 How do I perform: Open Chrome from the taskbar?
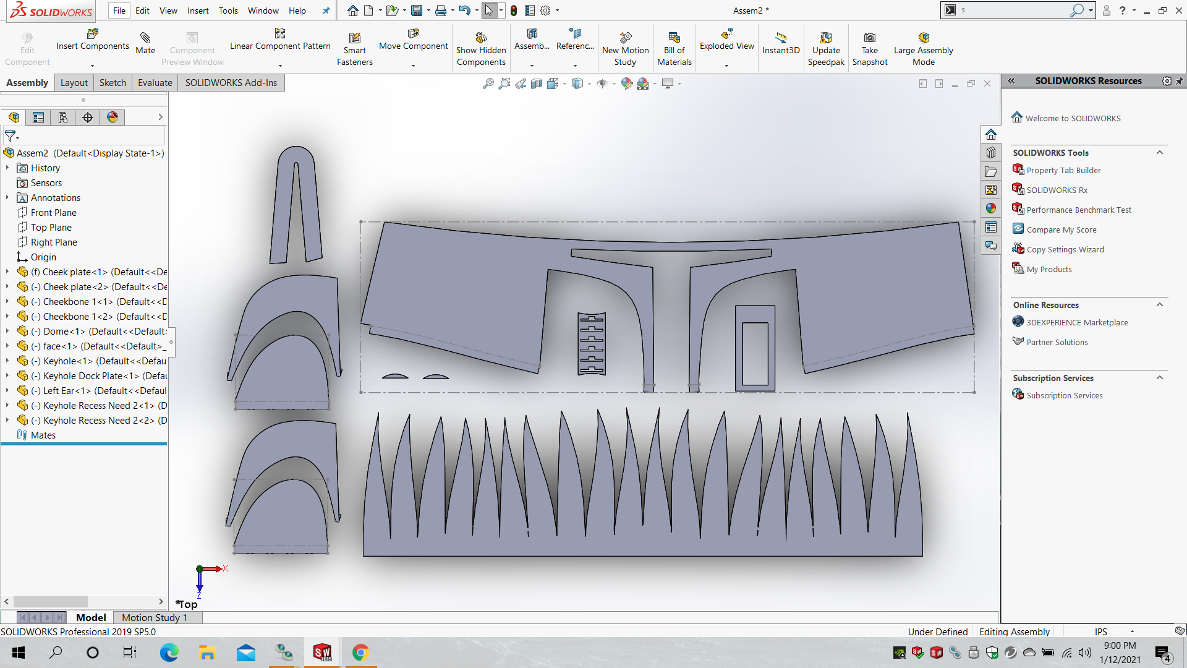pos(360,653)
